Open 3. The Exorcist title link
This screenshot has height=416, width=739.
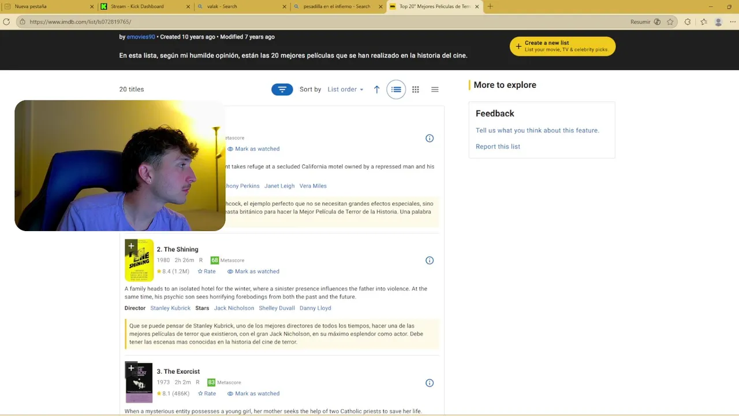178,372
